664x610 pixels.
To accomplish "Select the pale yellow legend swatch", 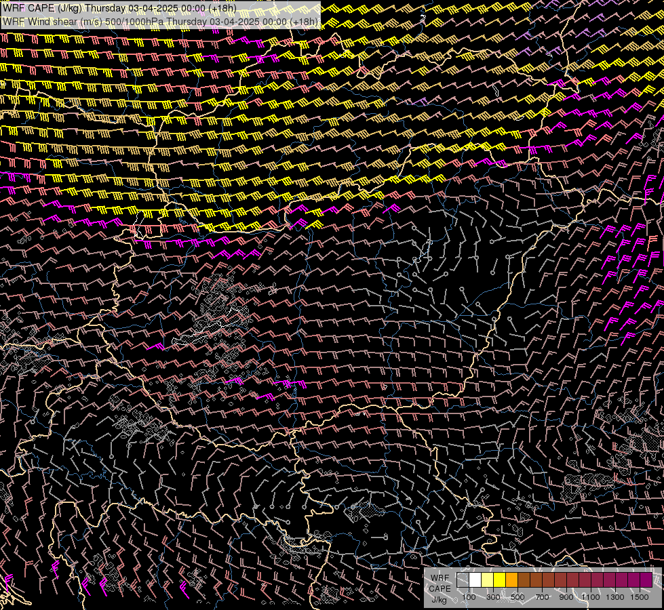I will point(488,579).
